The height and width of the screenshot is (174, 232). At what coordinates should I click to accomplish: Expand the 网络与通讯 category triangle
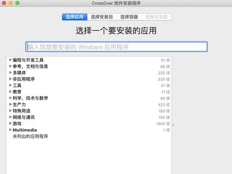pos(10,117)
